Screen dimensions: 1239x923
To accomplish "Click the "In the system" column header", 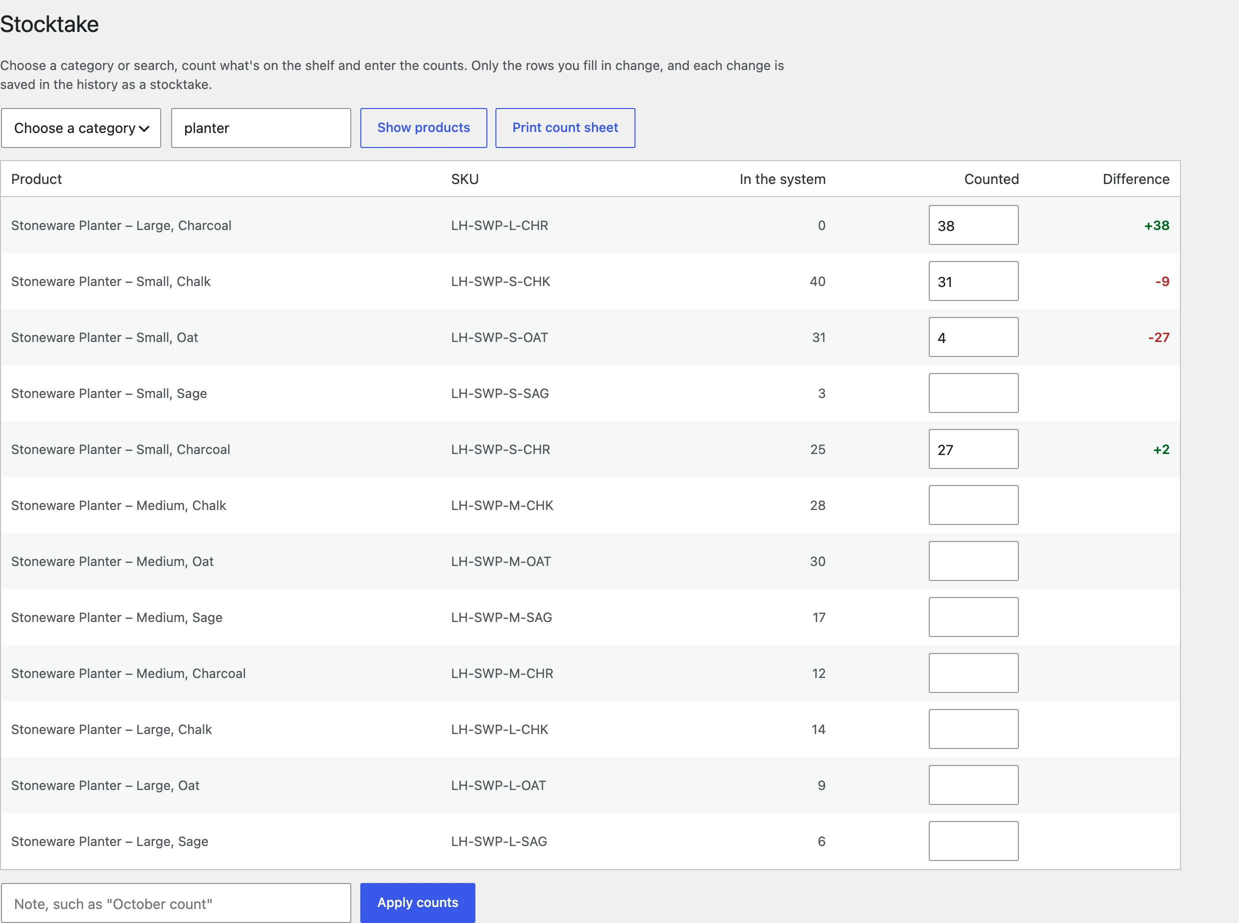I will tap(782, 179).
